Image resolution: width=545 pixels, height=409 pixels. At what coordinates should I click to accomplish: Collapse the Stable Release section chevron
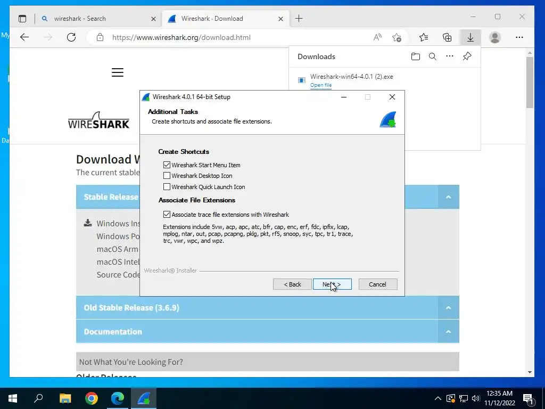(x=448, y=197)
